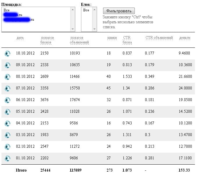The width and height of the screenshot is (199, 178).
Task: Click the globe icon for 08.10.2012
Action: 7,77
